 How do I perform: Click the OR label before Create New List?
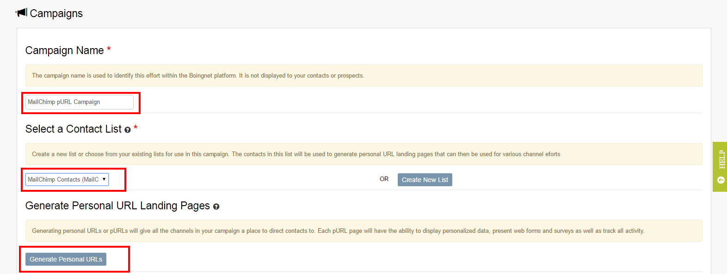(x=384, y=179)
